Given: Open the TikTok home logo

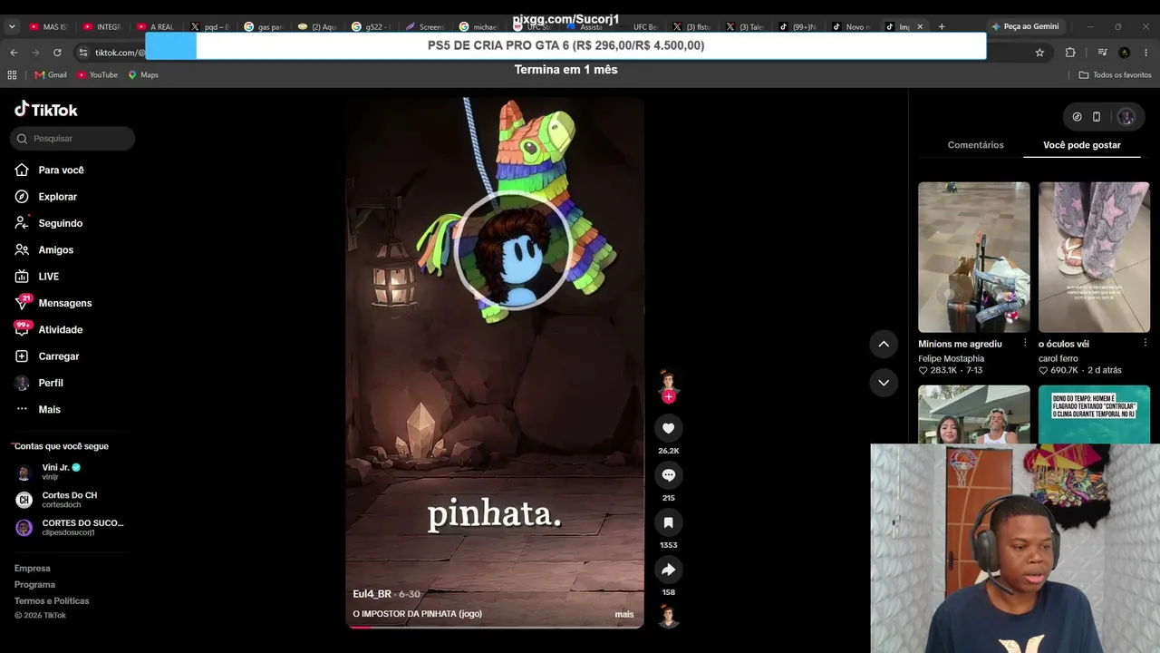Looking at the screenshot, I should [46, 110].
